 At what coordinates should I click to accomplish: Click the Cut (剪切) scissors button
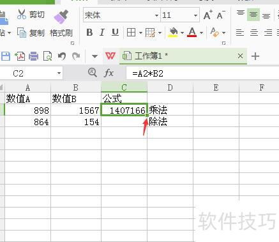[31, 15]
